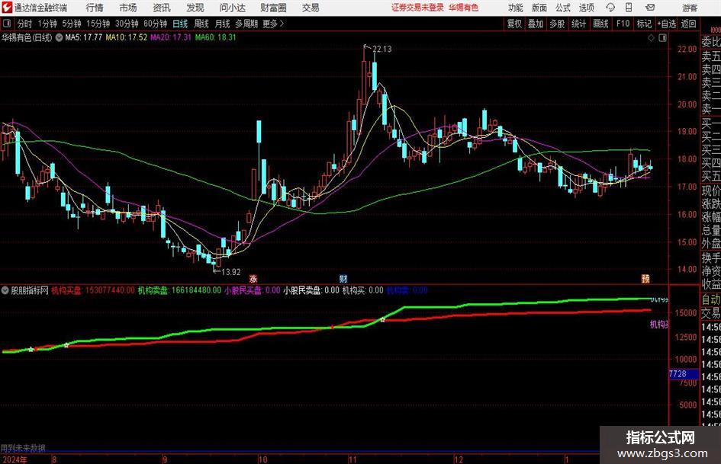This screenshot has height=464, width=721.
Task: Click the 2024年 date label on the timeline
Action: pyautogui.click(x=14, y=459)
